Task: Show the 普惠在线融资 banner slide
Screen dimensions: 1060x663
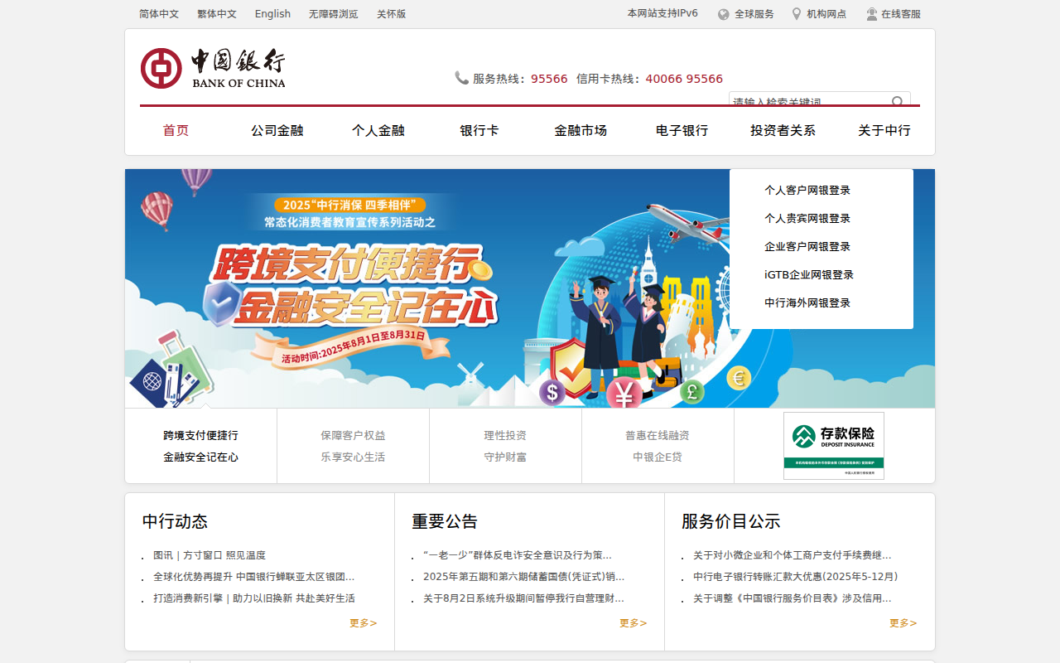Action: tap(658, 446)
